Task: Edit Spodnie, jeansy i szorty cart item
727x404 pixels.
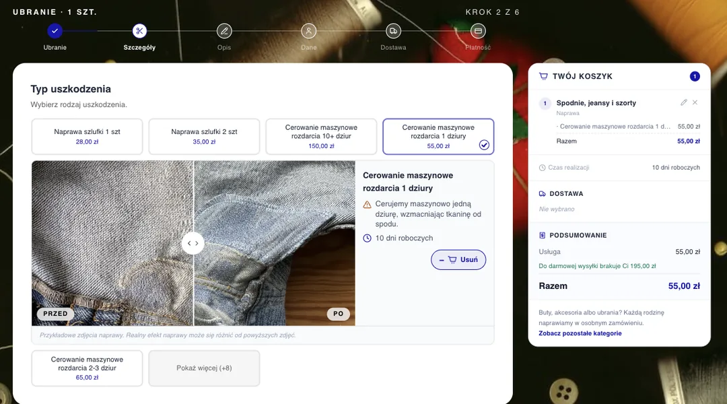Action: click(684, 102)
